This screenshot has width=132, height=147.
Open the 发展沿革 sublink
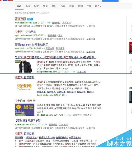(61, 92)
